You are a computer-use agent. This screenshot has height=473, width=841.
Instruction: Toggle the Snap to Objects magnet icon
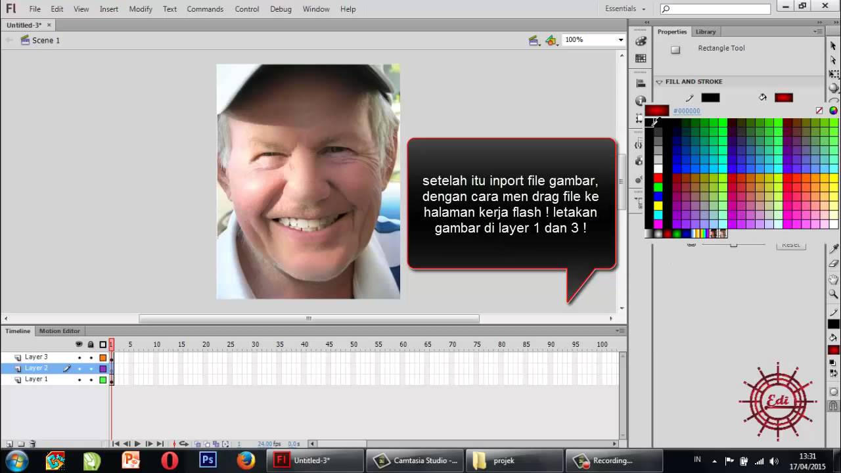tap(833, 406)
